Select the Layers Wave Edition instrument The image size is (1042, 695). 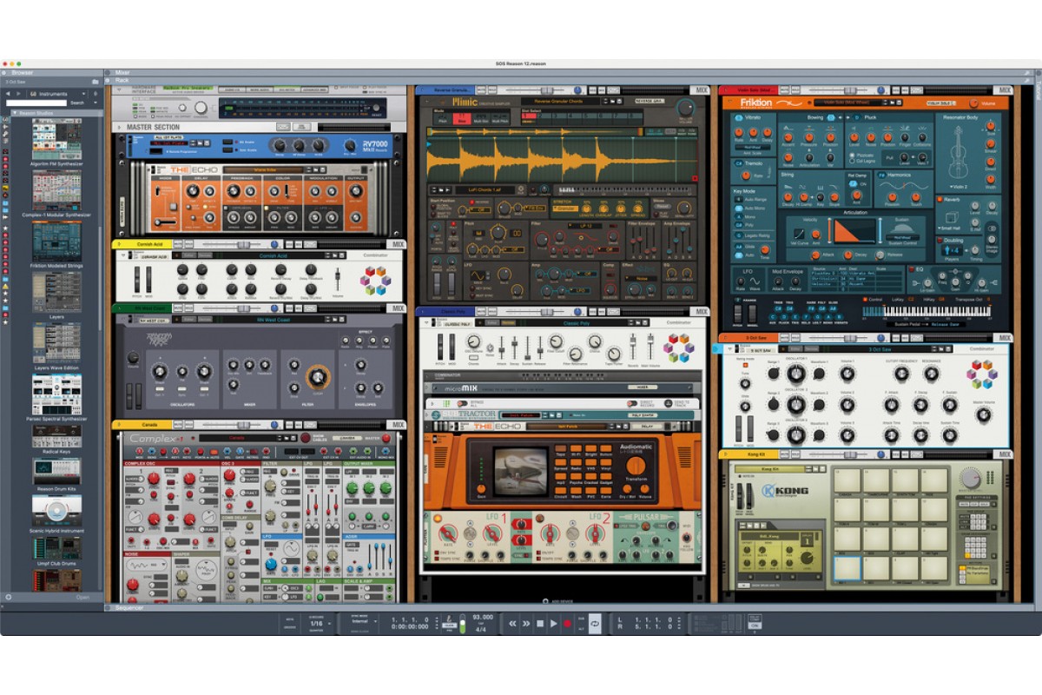(x=56, y=342)
